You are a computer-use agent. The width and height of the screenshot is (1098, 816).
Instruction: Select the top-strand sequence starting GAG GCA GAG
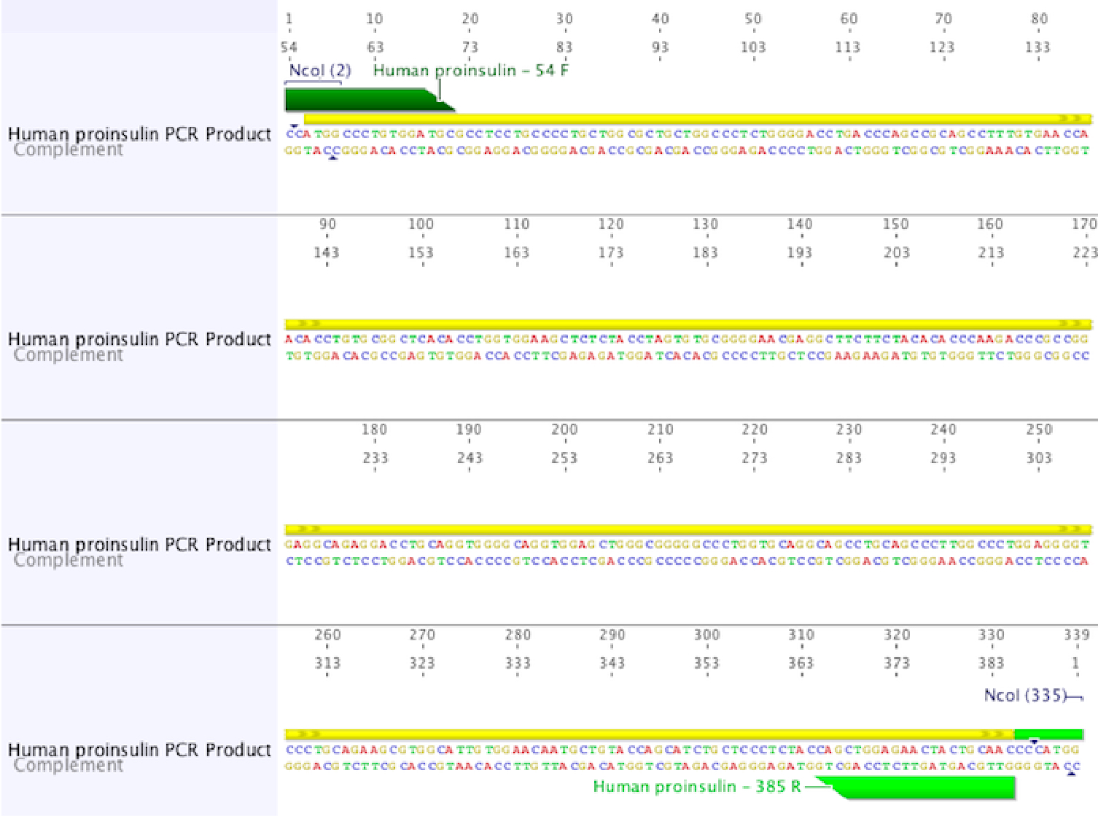coord(688,545)
